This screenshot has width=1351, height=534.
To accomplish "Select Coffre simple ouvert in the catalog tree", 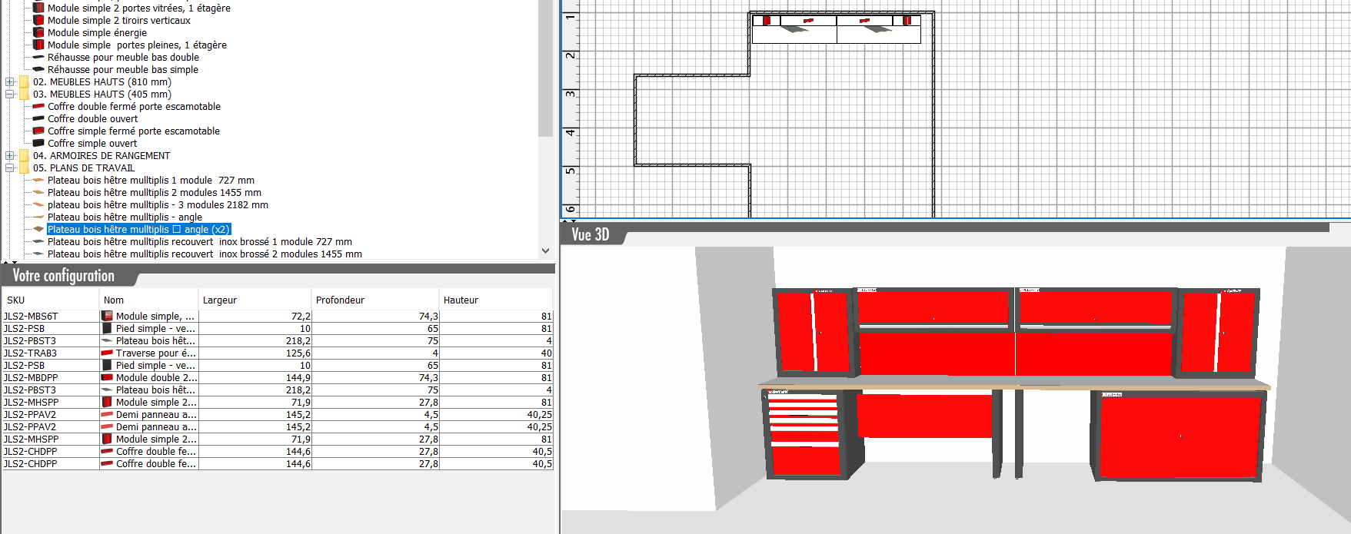I will [92, 143].
